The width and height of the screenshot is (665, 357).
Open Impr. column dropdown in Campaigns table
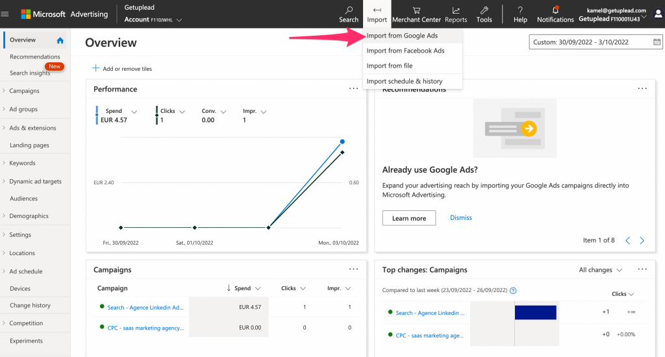pyautogui.click(x=348, y=288)
